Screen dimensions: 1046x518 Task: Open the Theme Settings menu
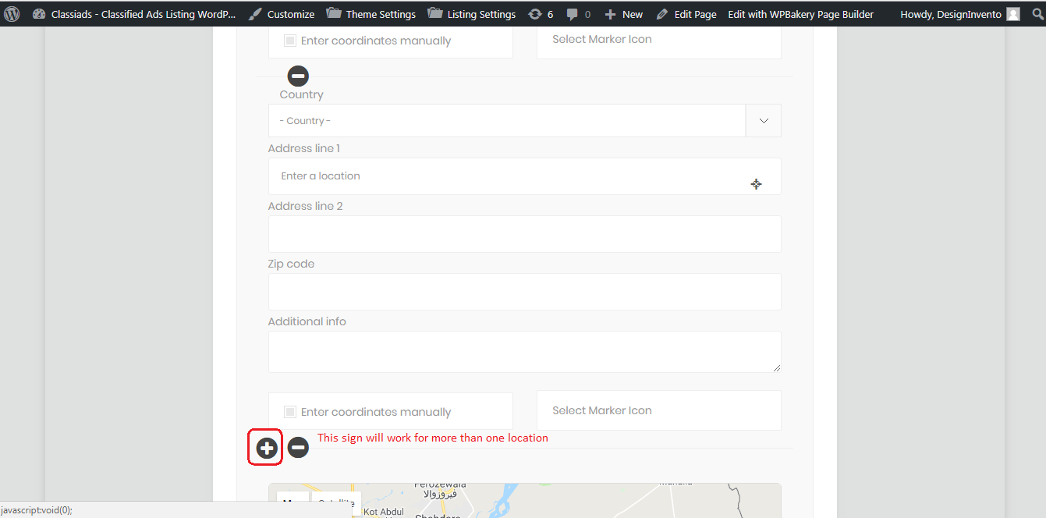tap(371, 14)
